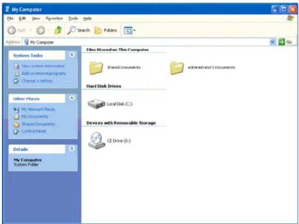The image size is (299, 224).
Task: Click the Details header title
Action: click(20, 149)
